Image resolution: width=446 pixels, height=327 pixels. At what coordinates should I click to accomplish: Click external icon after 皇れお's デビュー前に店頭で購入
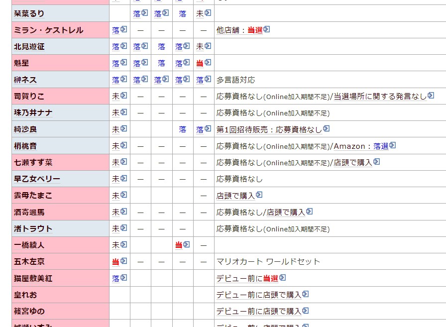pyautogui.click(x=306, y=294)
